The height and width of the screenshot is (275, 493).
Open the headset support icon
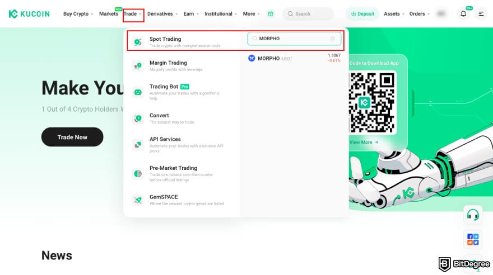pos(473,215)
